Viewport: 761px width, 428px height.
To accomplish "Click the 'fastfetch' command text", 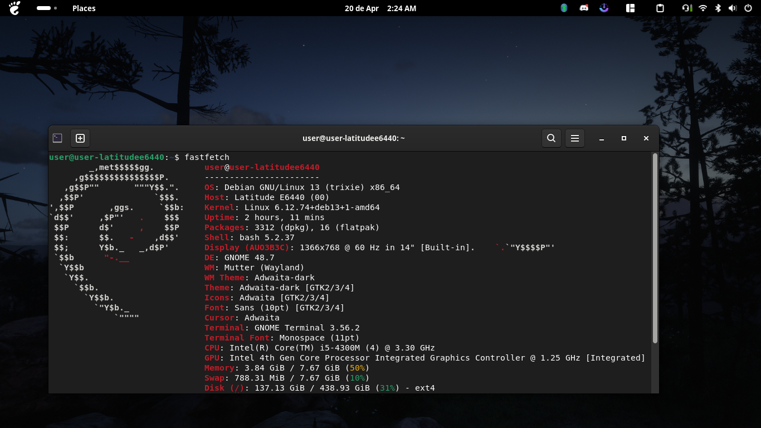I will pyautogui.click(x=207, y=157).
